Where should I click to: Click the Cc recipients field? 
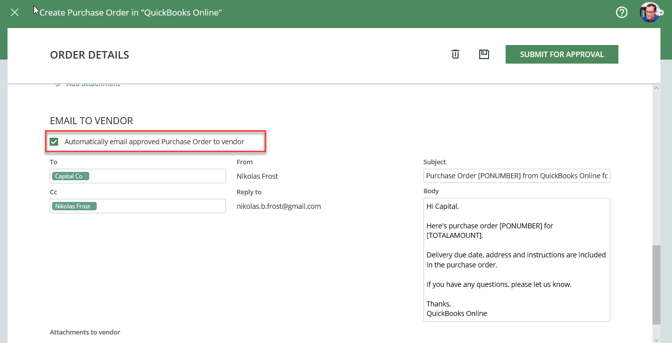click(138, 206)
